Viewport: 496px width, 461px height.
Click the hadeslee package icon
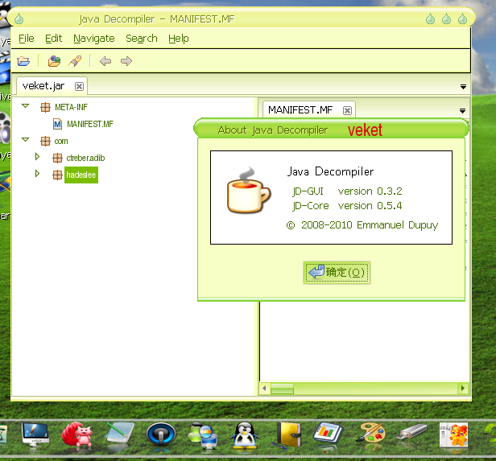pos(57,175)
